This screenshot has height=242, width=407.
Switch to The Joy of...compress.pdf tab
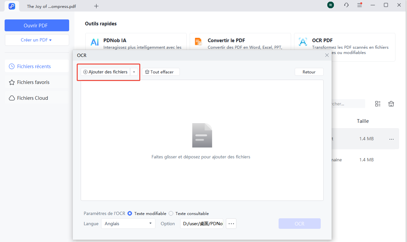(x=51, y=6)
